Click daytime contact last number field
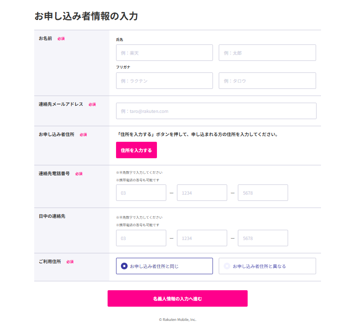The height and width of the screenshot is (328, 341). pyautogui.click(x=263, y=238)
